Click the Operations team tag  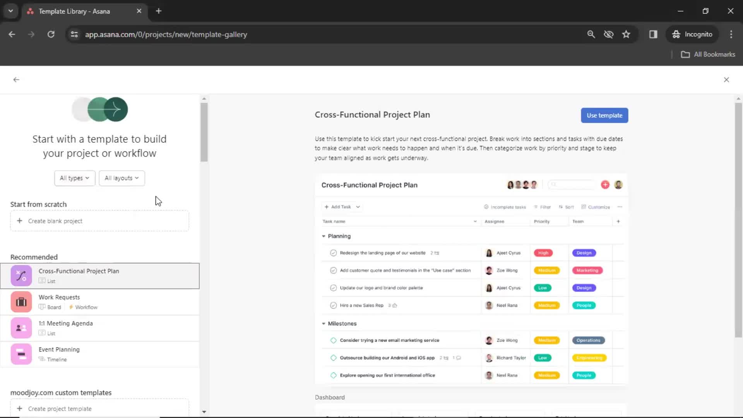pos(588,341)
